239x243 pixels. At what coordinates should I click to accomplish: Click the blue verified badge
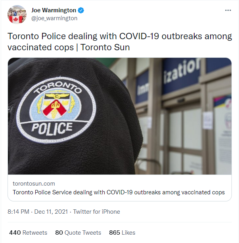81,10
